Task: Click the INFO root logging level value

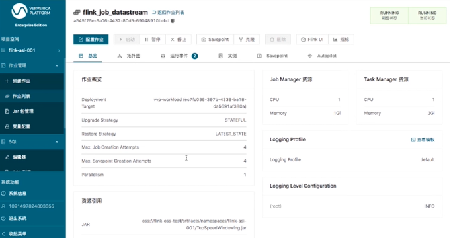Action: point(429,206)
